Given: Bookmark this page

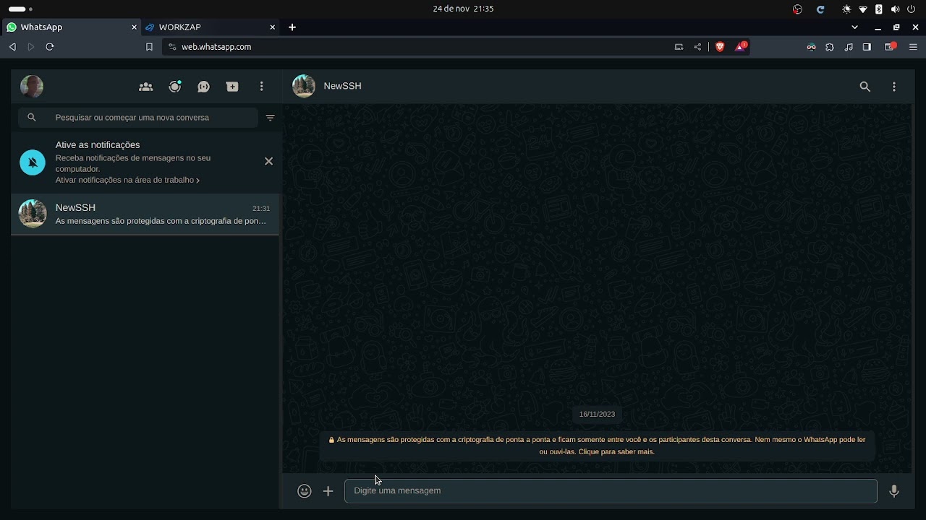Looking at the screenshot, I should click(149, 46).
